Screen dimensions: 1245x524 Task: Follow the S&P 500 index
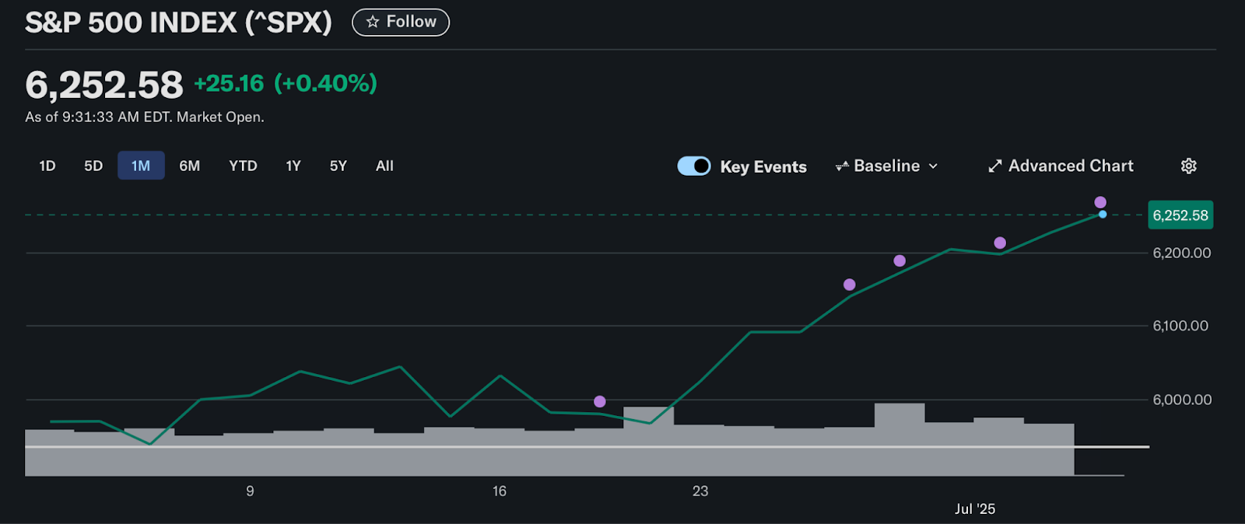(401, 22)
